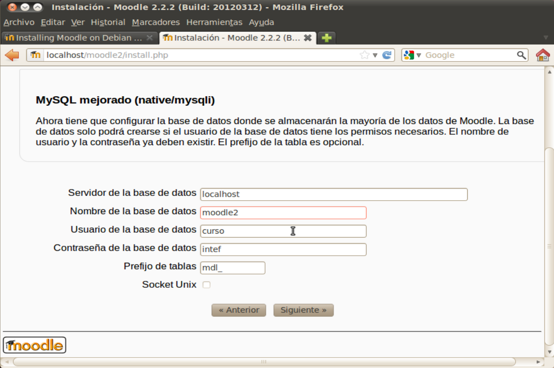
Task: Open the Marcadores menu
Action: [x=156, y=22]
